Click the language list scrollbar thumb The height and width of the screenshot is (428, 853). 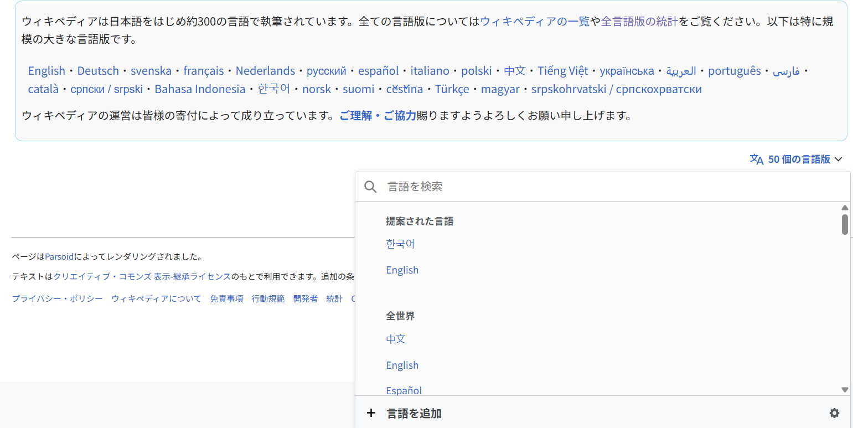click(x=845, y=224)
